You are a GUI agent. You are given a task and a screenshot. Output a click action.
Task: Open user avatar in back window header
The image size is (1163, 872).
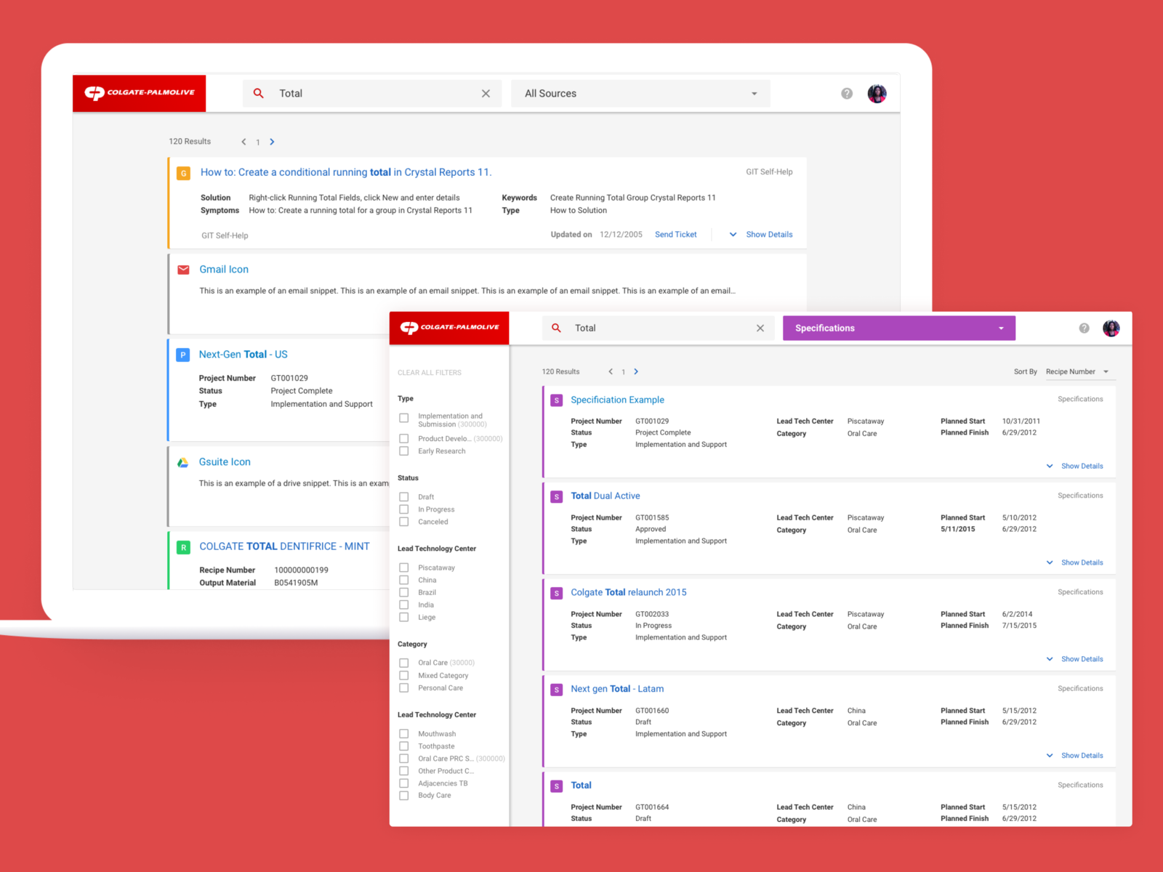click(x=877, y=94)
